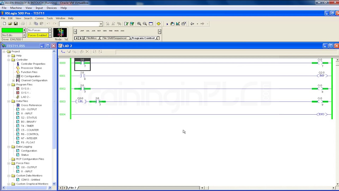339x191 pixels.
Task: Open the B3 - BINARY data file
Action: click(29, 122)
